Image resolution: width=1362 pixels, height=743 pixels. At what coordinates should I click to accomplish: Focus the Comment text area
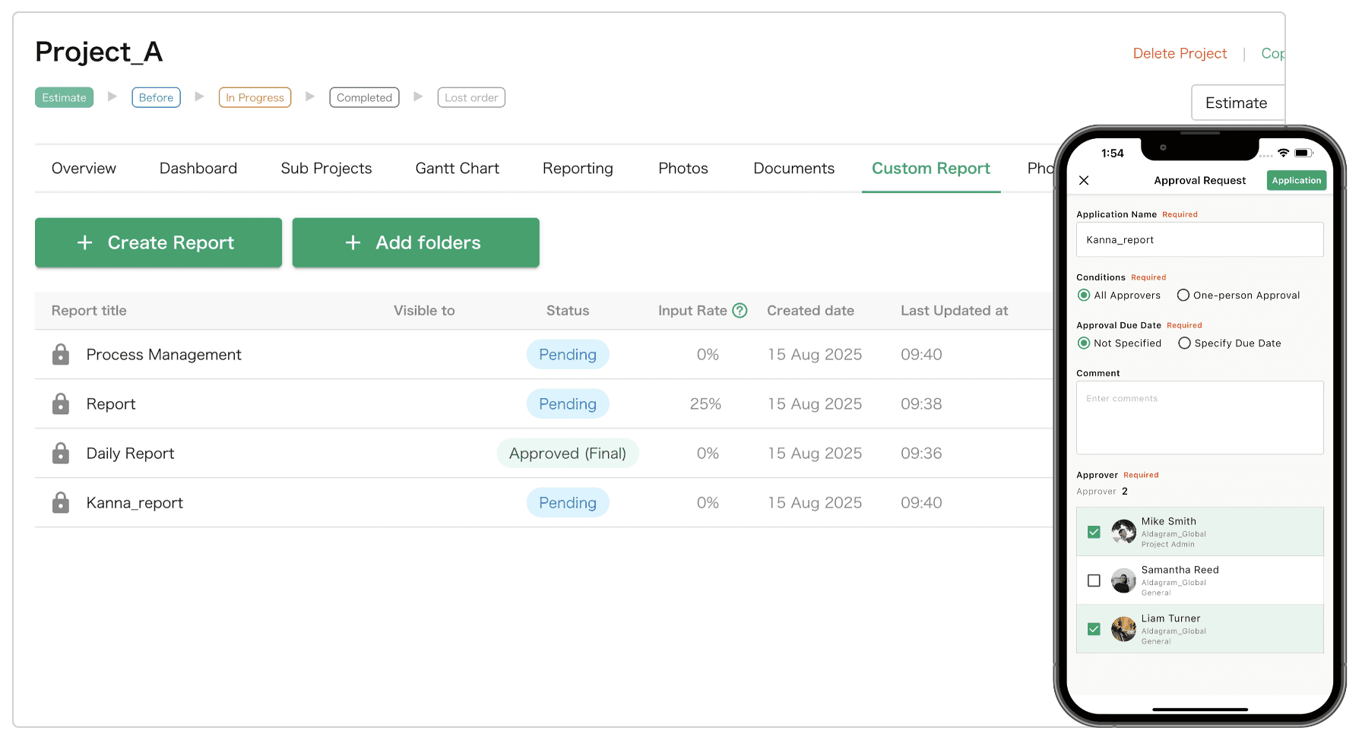click(1199, 418)
